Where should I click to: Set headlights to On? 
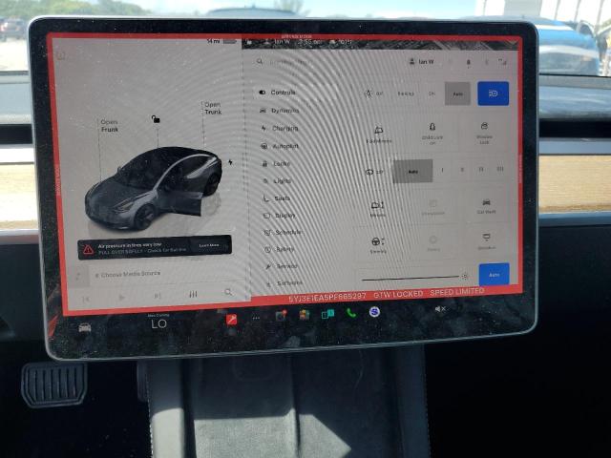[x=432, y=94]
